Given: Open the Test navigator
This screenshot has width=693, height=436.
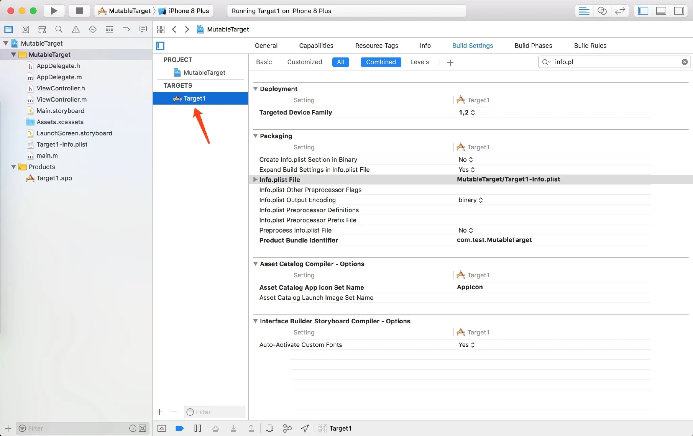Looking at the screenshot, I should [93, 29].
